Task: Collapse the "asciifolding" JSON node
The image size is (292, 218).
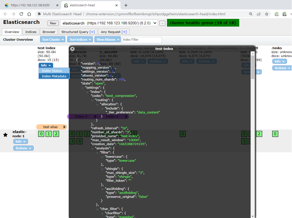Action: pos(102,189)
